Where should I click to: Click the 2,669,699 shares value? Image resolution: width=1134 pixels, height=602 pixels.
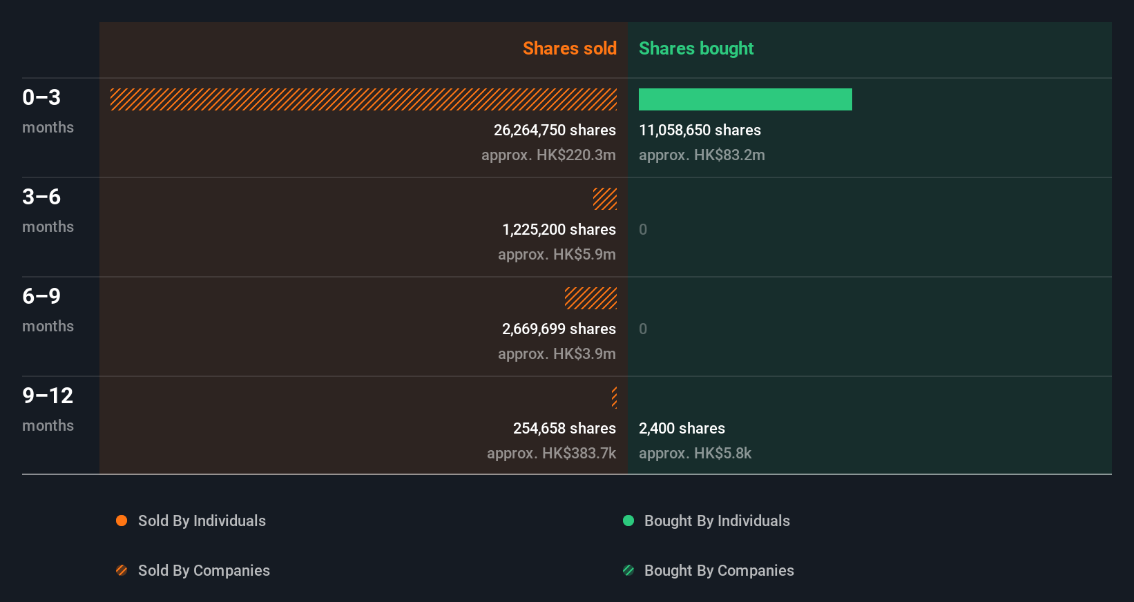(559, 329)
